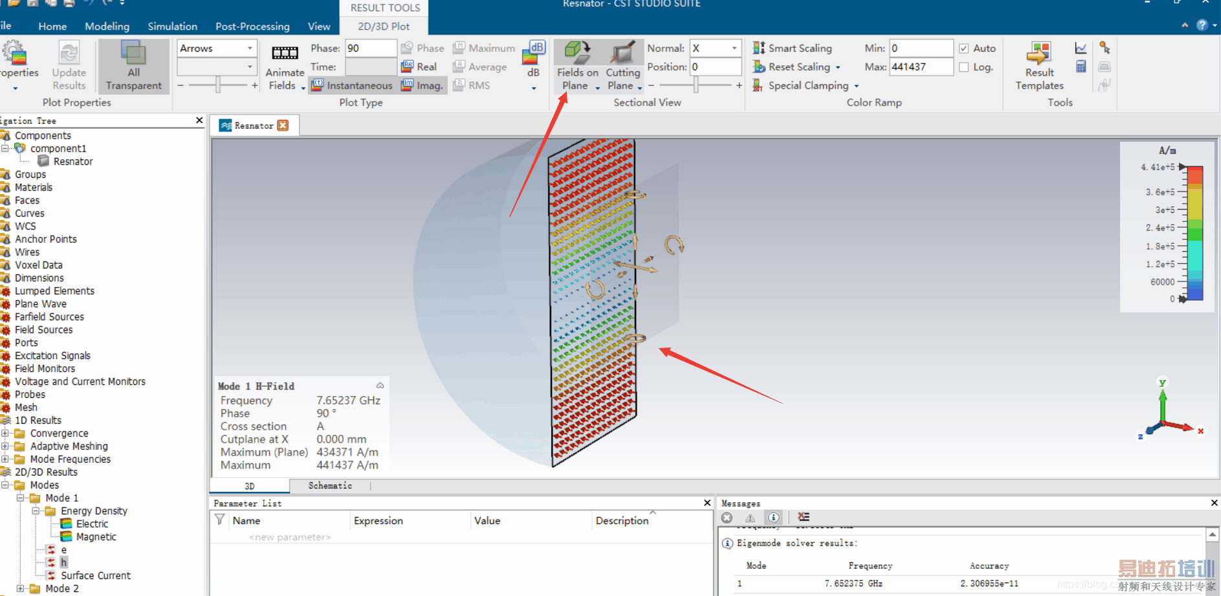Expand the Convergence folder node
This screenshot has width=1221, height=596.
5,434
